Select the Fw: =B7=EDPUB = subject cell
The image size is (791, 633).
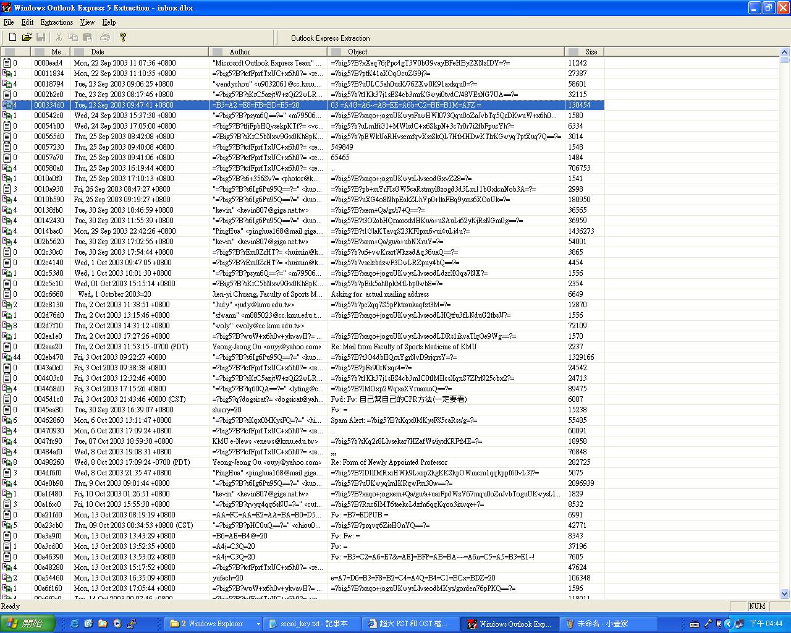[360, 515]
